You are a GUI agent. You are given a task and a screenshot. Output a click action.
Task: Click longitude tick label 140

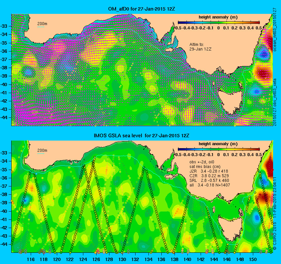pyautogui.click(x=188, y=259)
